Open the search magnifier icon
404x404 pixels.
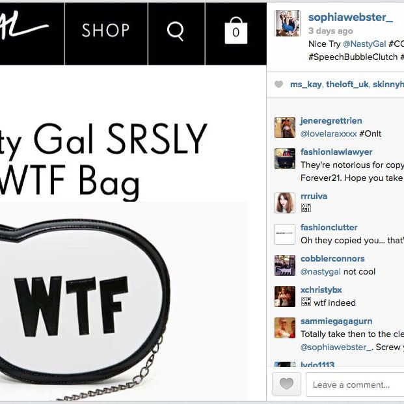click(176, 31)
